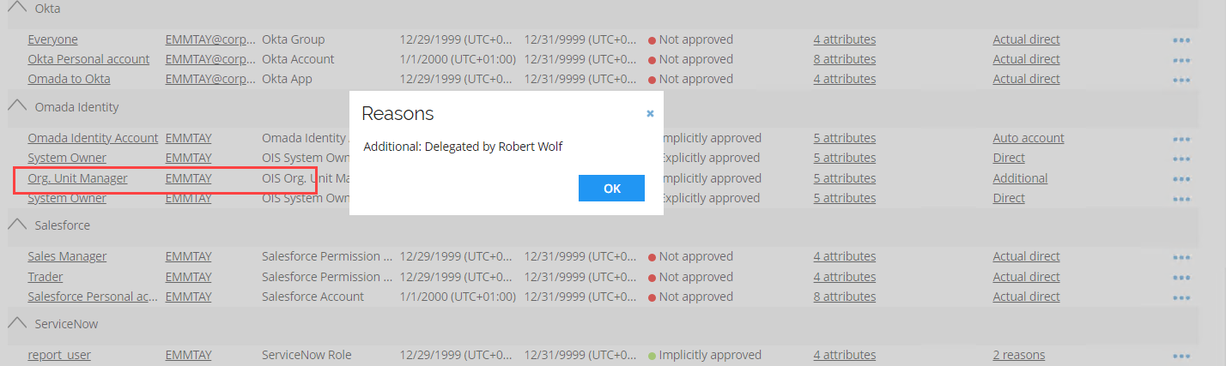Viewport: 1226px width, 366px height.
Task: Open the three-dot menu for Okta Personal account
Action: click(x=1181, y=60)
